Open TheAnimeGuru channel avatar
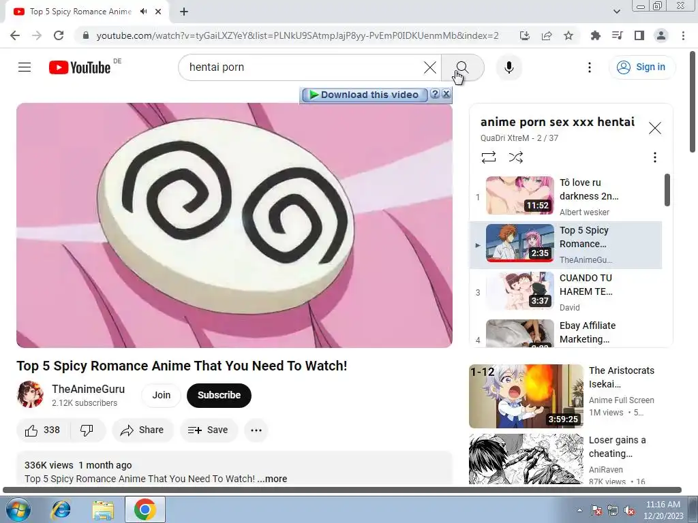Image resolution: width=698 pixels, height=523 pixels. [x=30, y=394]
